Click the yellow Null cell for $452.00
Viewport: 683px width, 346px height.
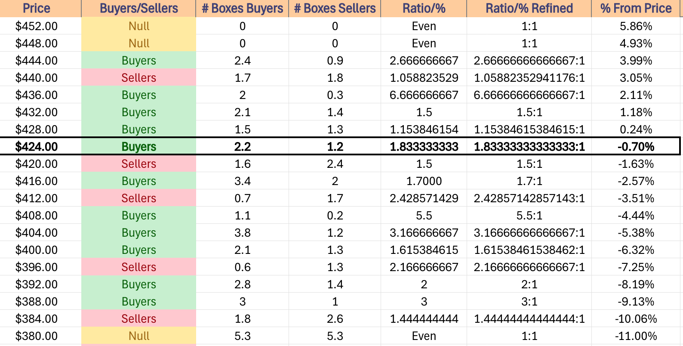[x=138, y=26]
